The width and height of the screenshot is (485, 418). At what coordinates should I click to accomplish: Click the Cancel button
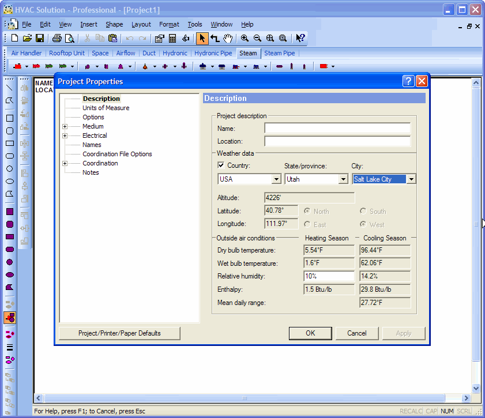point(356,333)
